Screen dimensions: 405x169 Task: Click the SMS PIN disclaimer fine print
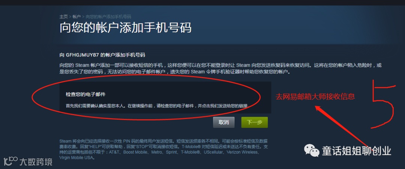[x=163, y=150]
